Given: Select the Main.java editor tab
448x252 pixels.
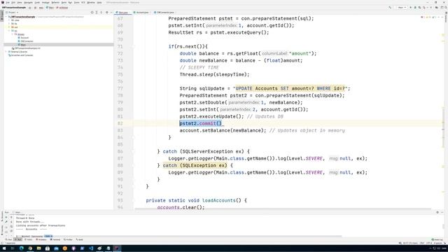Looking at the screenshot, I should 122,13.
